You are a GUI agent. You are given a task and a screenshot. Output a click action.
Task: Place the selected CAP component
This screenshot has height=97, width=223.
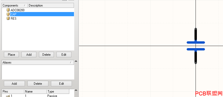(12, 55)
